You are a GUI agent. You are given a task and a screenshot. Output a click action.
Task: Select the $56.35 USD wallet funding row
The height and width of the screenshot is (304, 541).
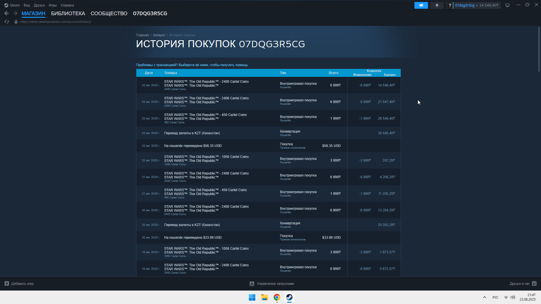(x=269, y=146)
